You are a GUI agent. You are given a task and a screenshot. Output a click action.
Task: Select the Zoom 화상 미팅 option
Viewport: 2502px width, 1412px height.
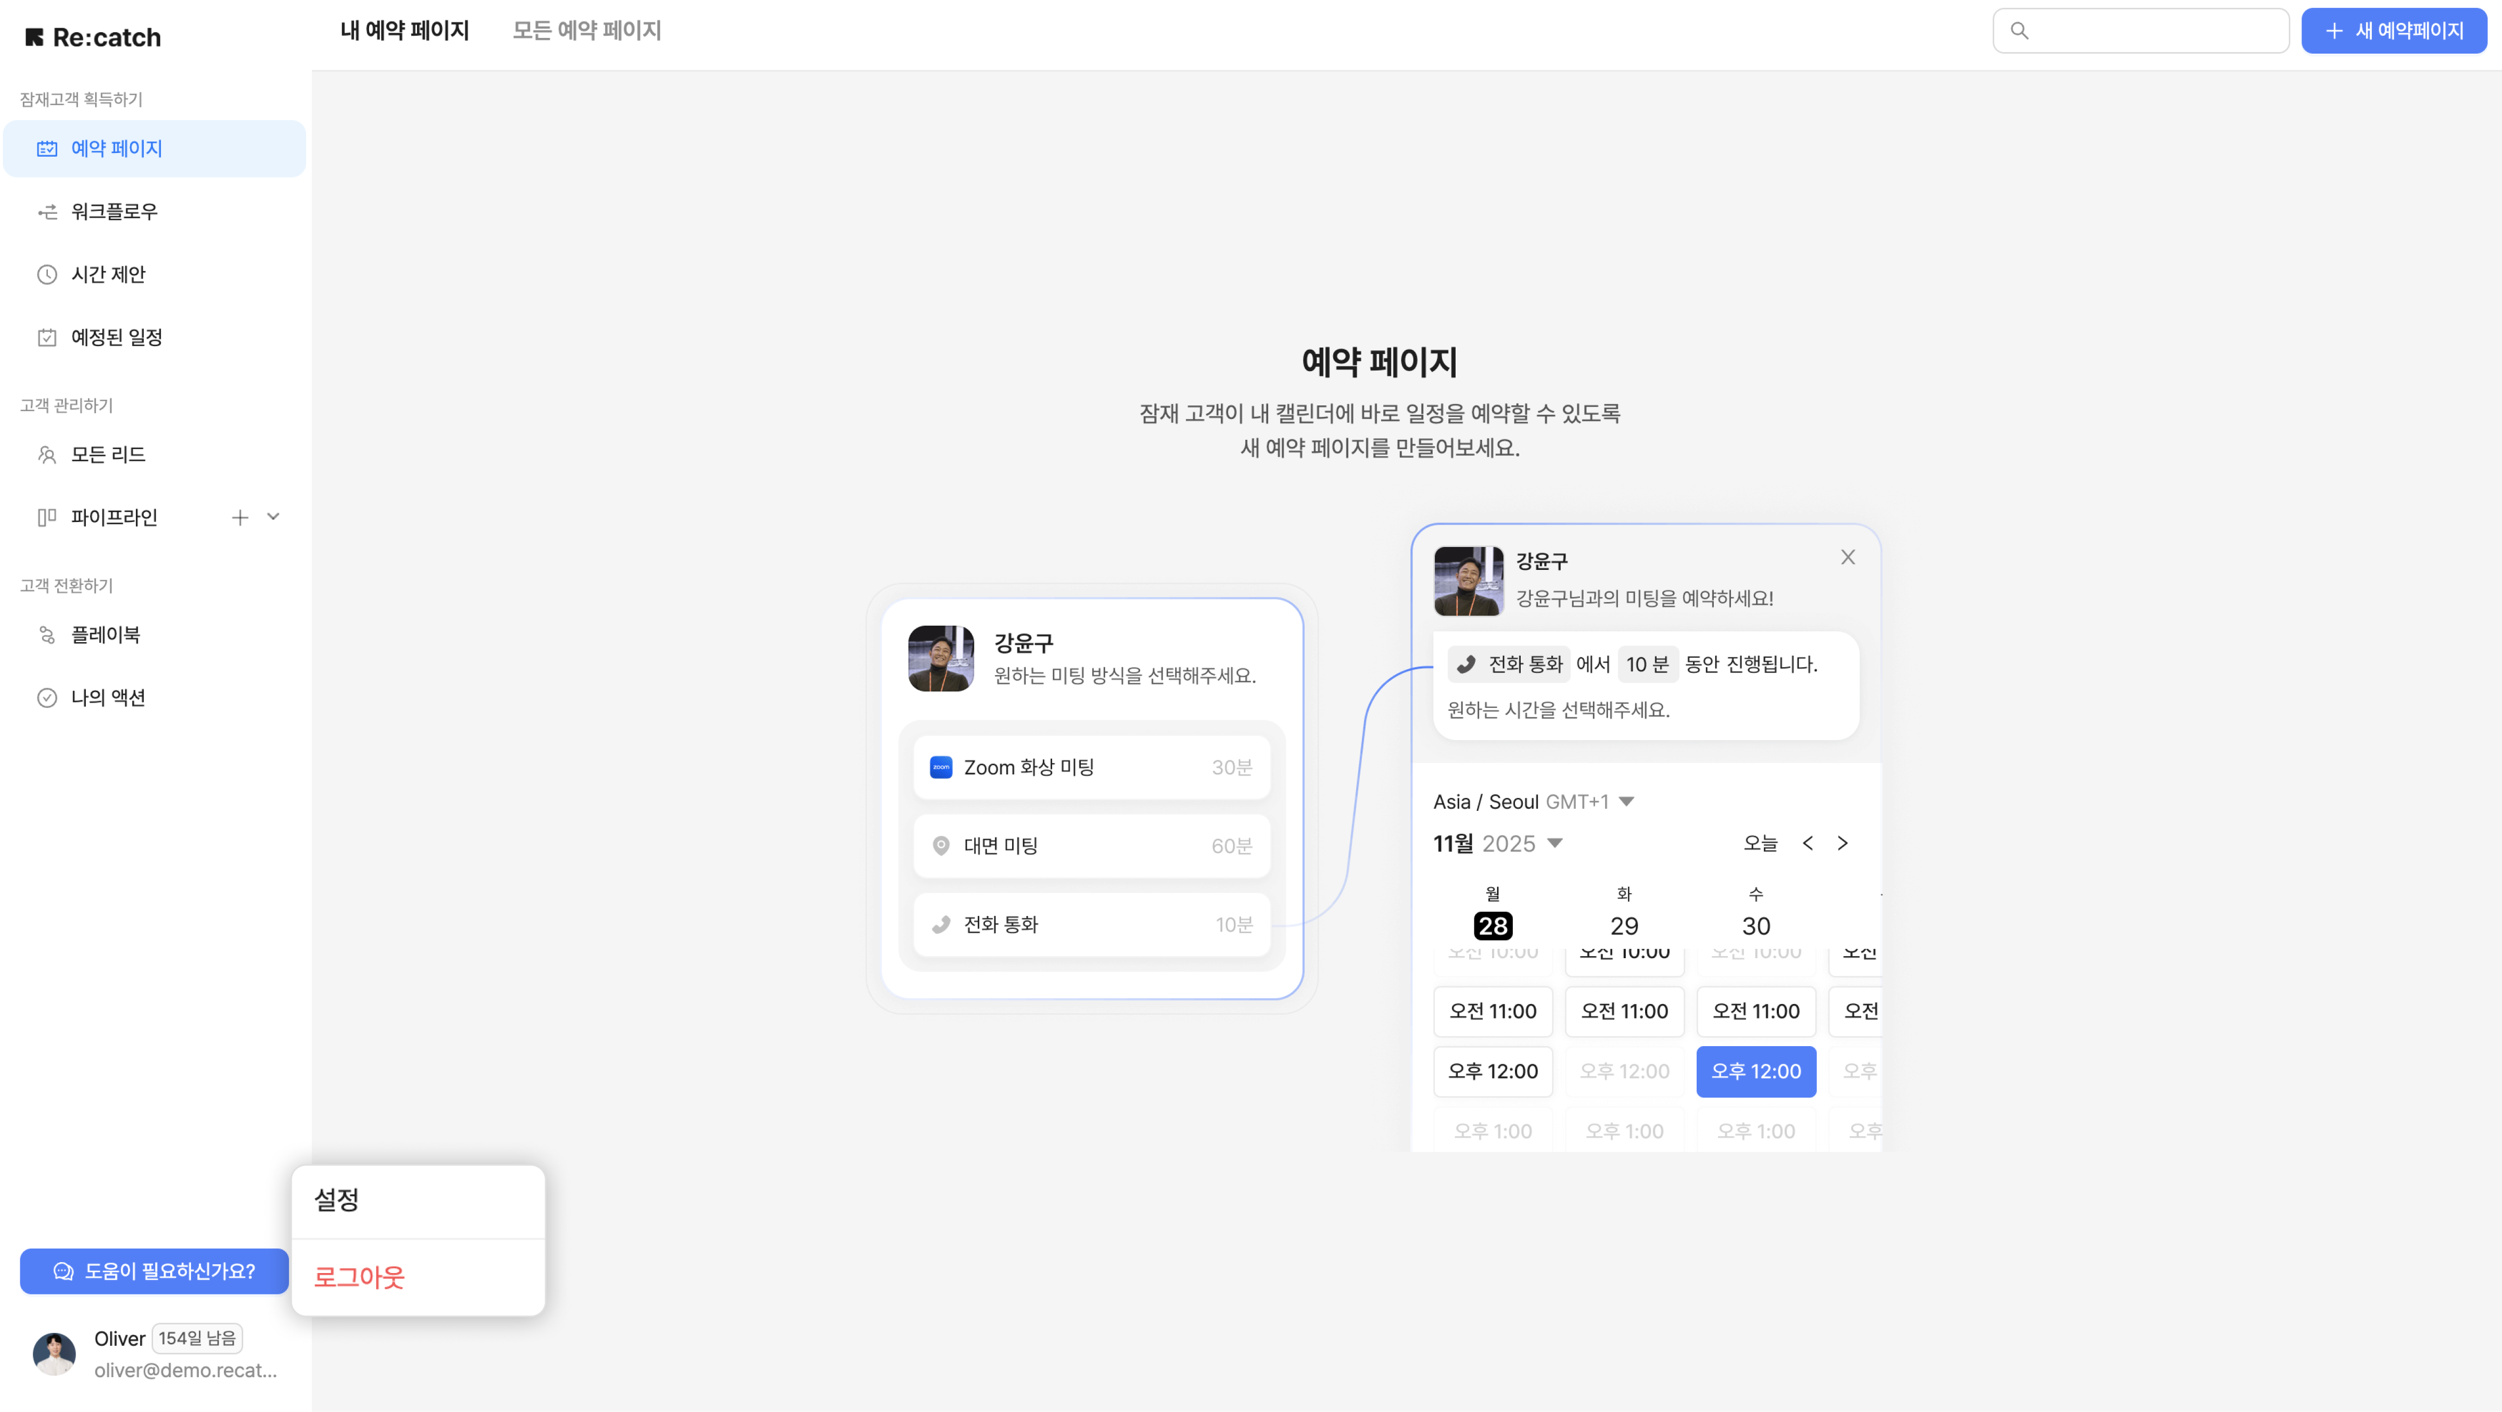(x=1092, y=768)
